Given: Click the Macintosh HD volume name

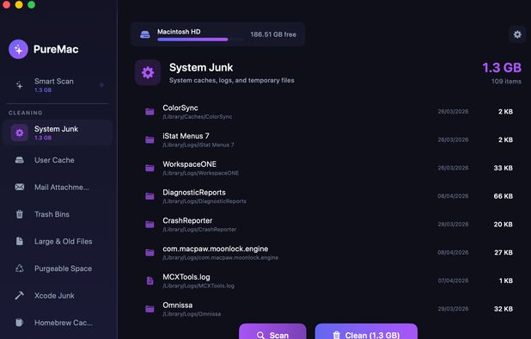Looking at the screenshot, I should [179, 32].
